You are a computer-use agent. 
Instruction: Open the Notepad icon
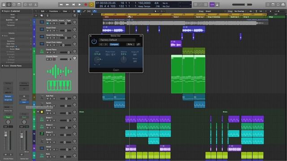pyautogui.click(x=273, y=4)
